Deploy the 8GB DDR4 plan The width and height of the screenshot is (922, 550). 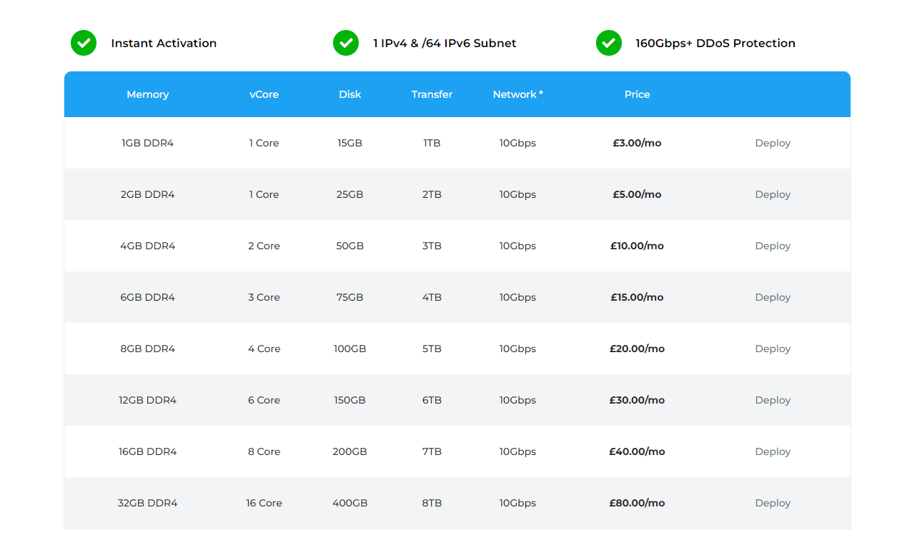[773, 349]
